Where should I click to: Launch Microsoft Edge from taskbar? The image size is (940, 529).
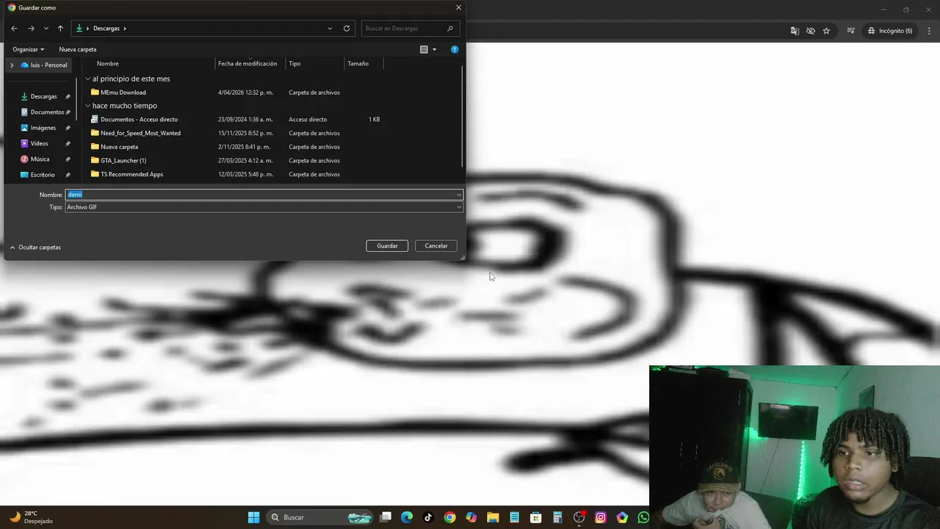click(407, 517)
